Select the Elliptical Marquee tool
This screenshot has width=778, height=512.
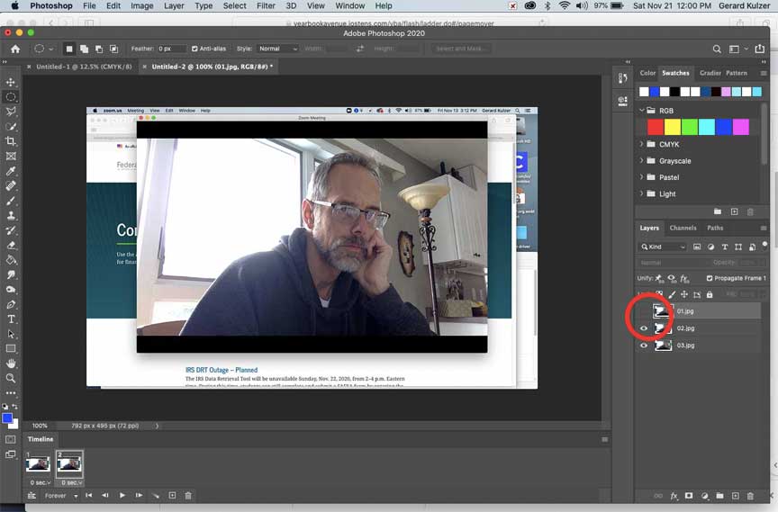[11, 96]
